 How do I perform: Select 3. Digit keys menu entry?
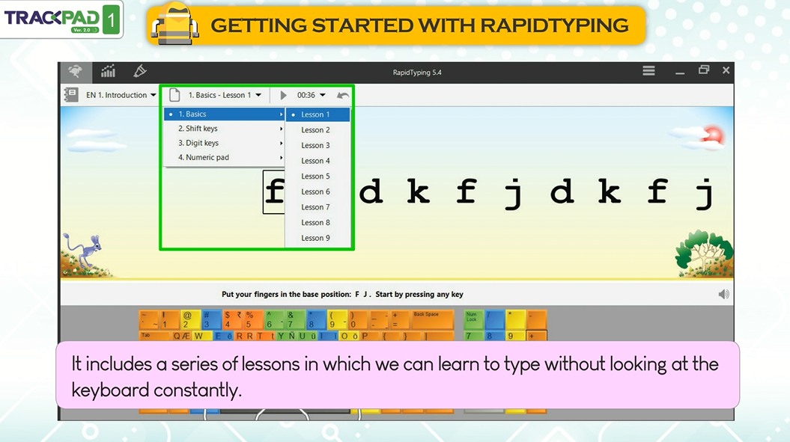click(x=224, y=143)
